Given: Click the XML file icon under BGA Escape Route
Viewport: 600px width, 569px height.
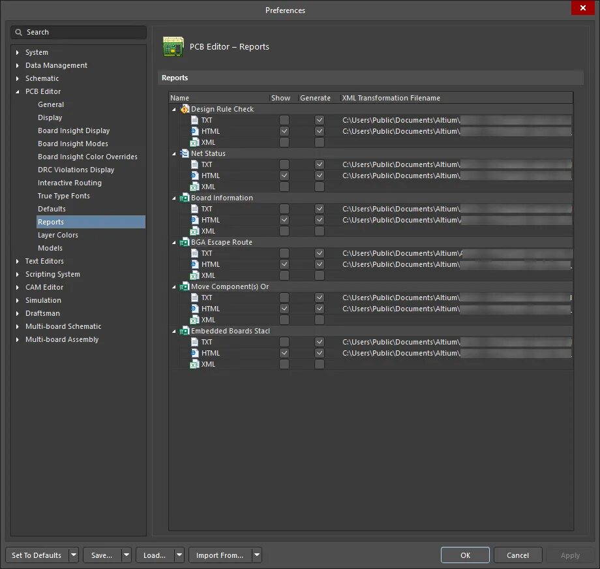Looking at the screenshot, I should [x=194, y=276].
